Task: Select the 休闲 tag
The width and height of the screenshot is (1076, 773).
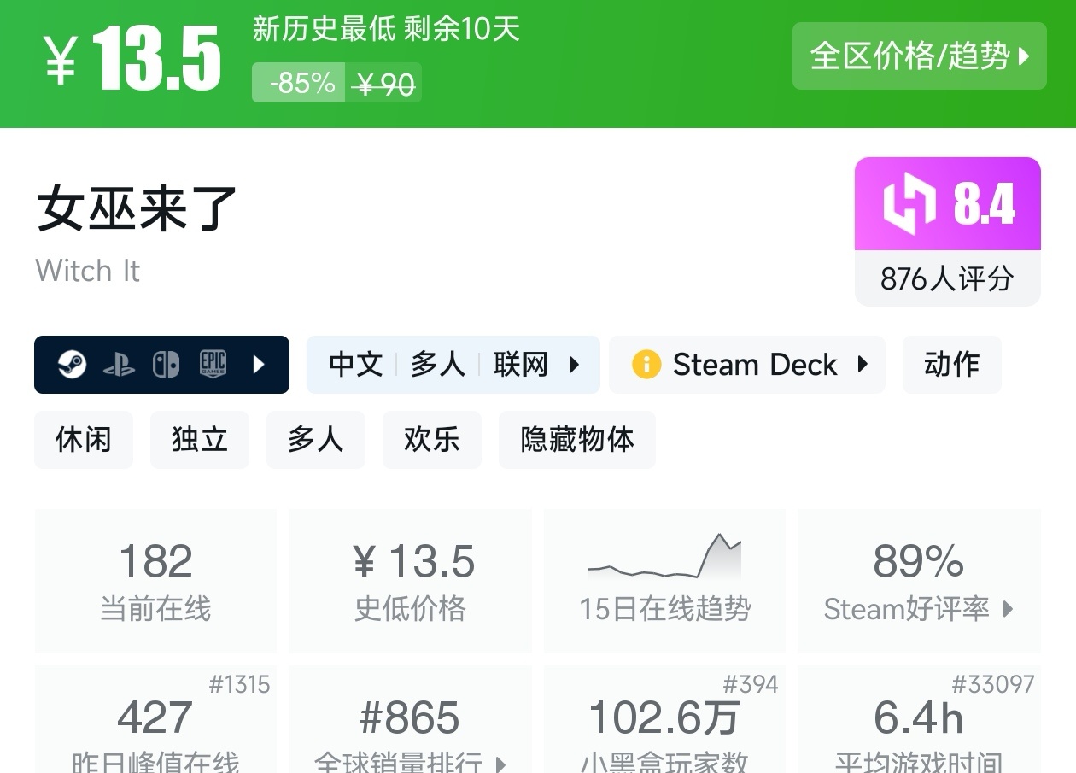Action: click(x=84, y=440)
